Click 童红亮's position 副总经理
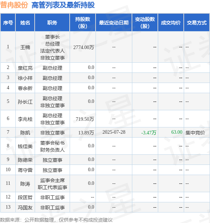The image size is (210, 223). [52, 68]
